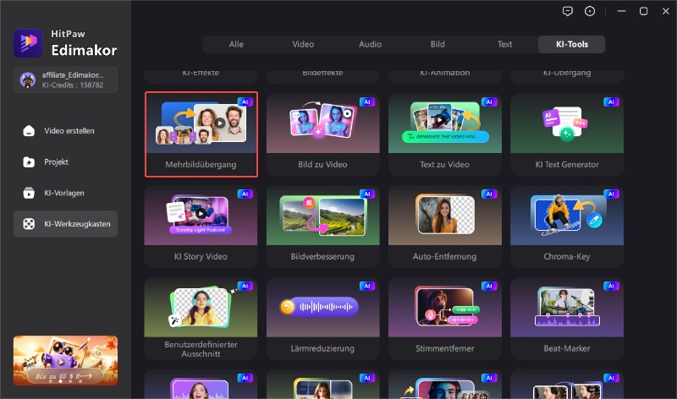
Task: Click the Auto-Entfernung label
Action: click(445, 256)
